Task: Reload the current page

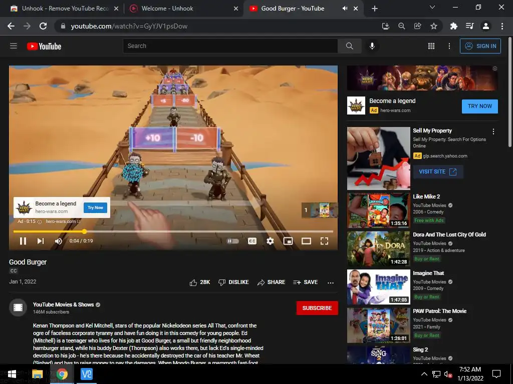Action: [43, 26]
